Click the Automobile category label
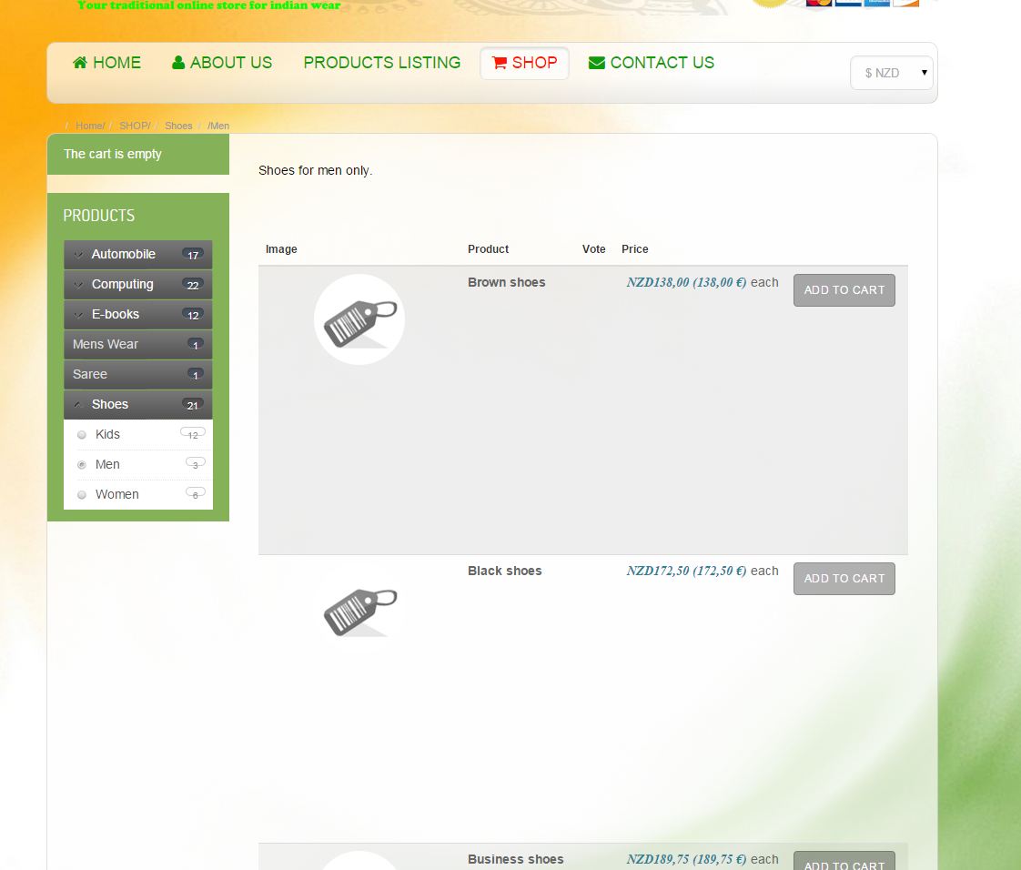The width and height of the screenshot is (1021, 870). [x=124, y=254]
